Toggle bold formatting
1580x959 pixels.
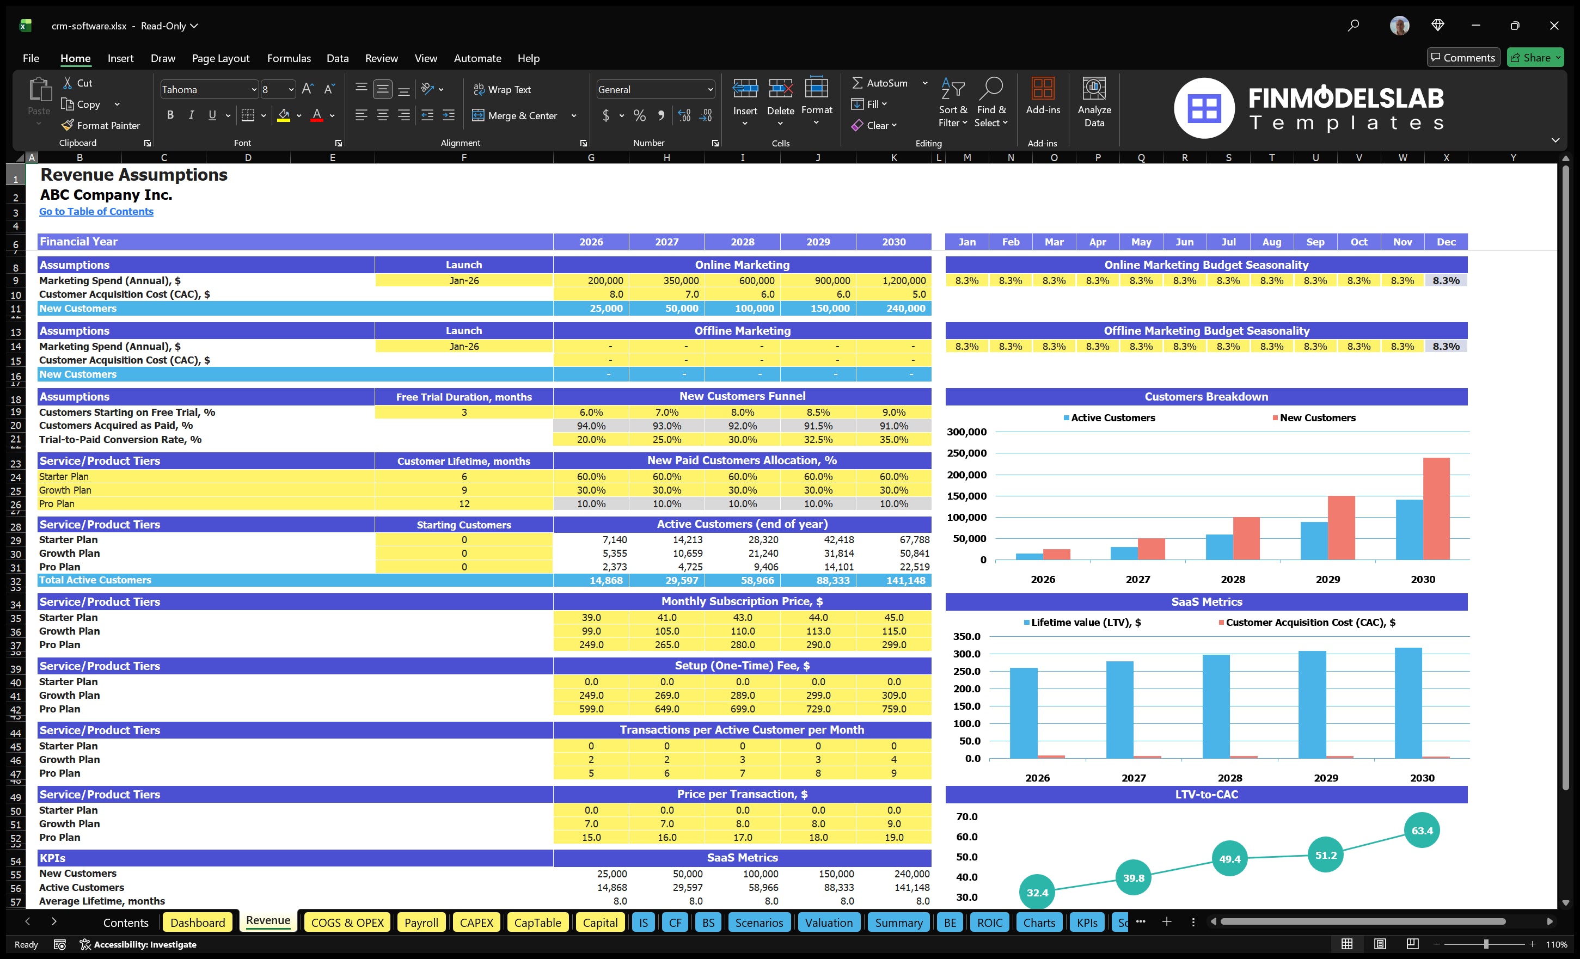[170, 115]
